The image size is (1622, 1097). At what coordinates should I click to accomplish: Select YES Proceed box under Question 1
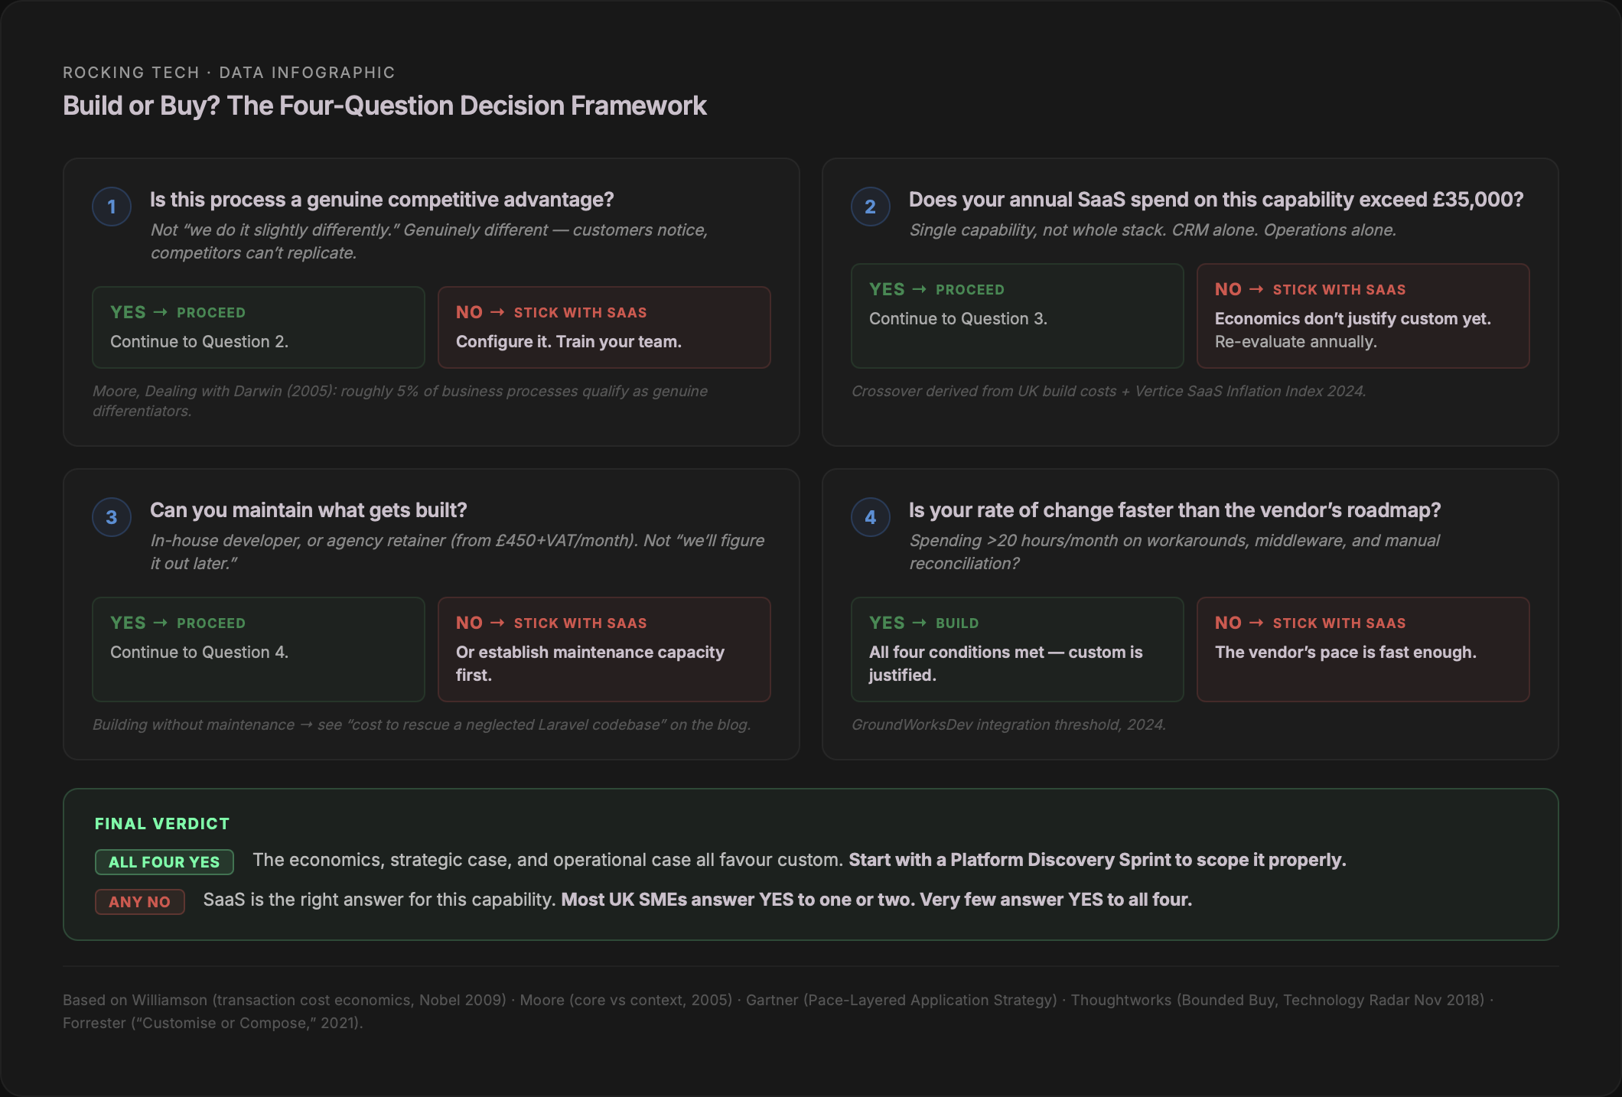click(x=258, y=327)
